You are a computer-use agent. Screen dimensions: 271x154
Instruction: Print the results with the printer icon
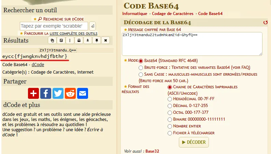pyautogui.click(x=79, y=40)
